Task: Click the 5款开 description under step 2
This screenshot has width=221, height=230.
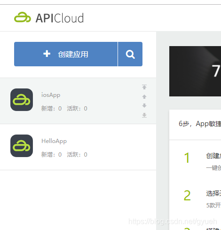Action: (x=213, y=205)
